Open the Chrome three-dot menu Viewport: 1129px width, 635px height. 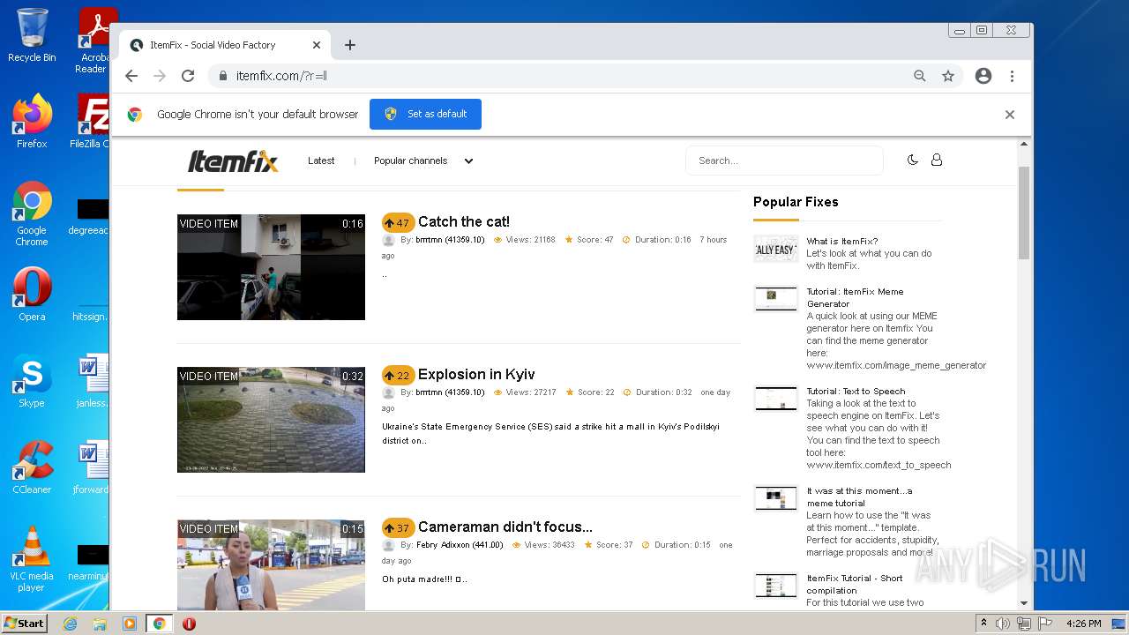1012,76
